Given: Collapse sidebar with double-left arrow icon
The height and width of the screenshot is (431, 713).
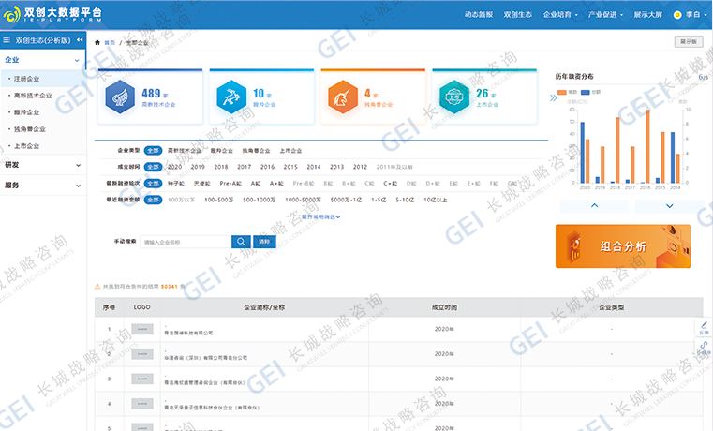Looking at the screenshot, I should coord(80,40).
